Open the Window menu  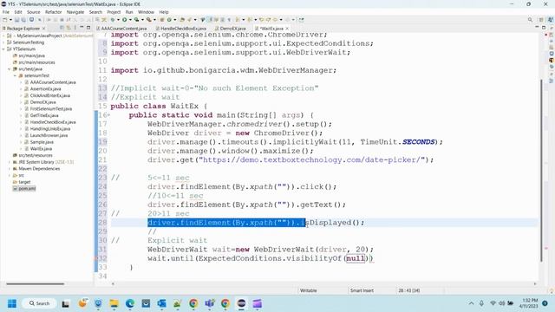pos(146,12)
